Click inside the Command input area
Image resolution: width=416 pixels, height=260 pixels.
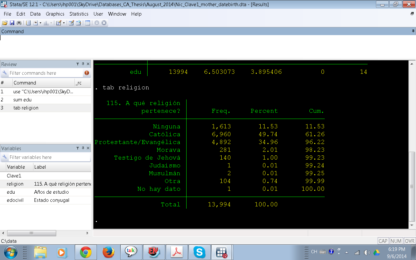[208, 46]
